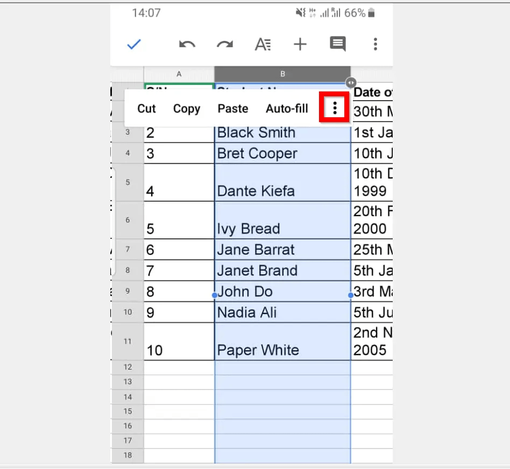The height and width of the screenshot is (469, 510).
Task: Select the column A header
Action: [179, 74]
